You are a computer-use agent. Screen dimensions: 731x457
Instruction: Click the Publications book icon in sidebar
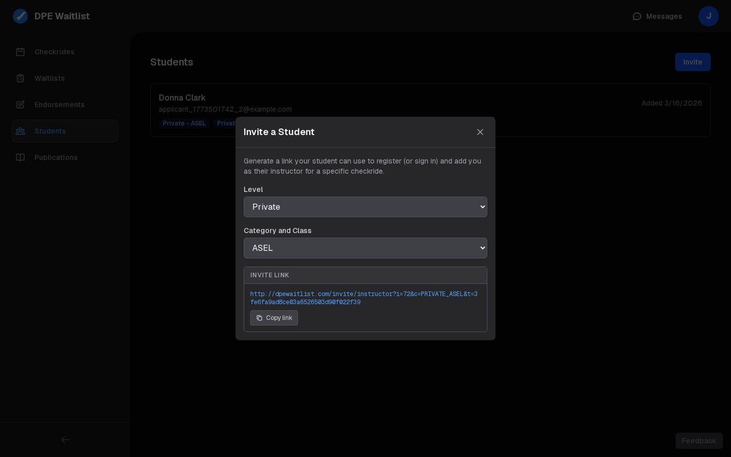[x=20, y=157]
